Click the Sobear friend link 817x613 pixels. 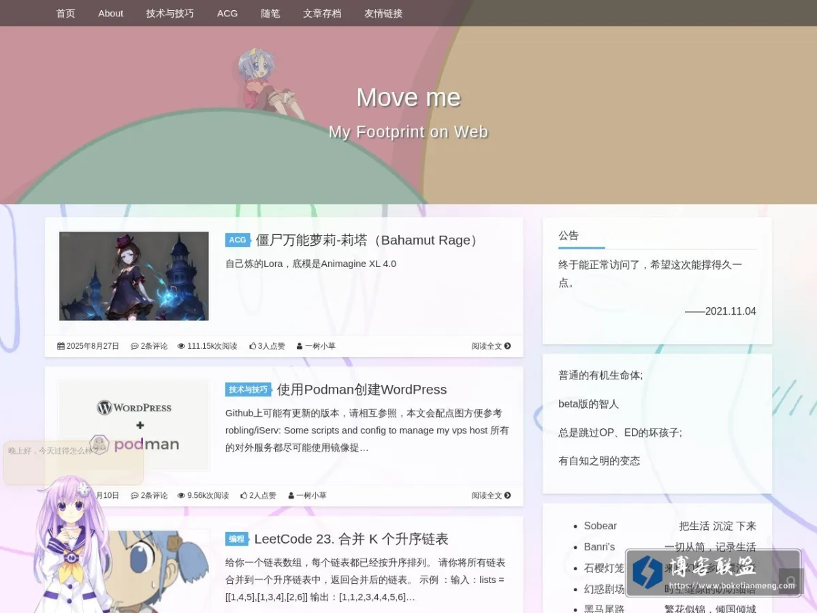tap(600, 526)
